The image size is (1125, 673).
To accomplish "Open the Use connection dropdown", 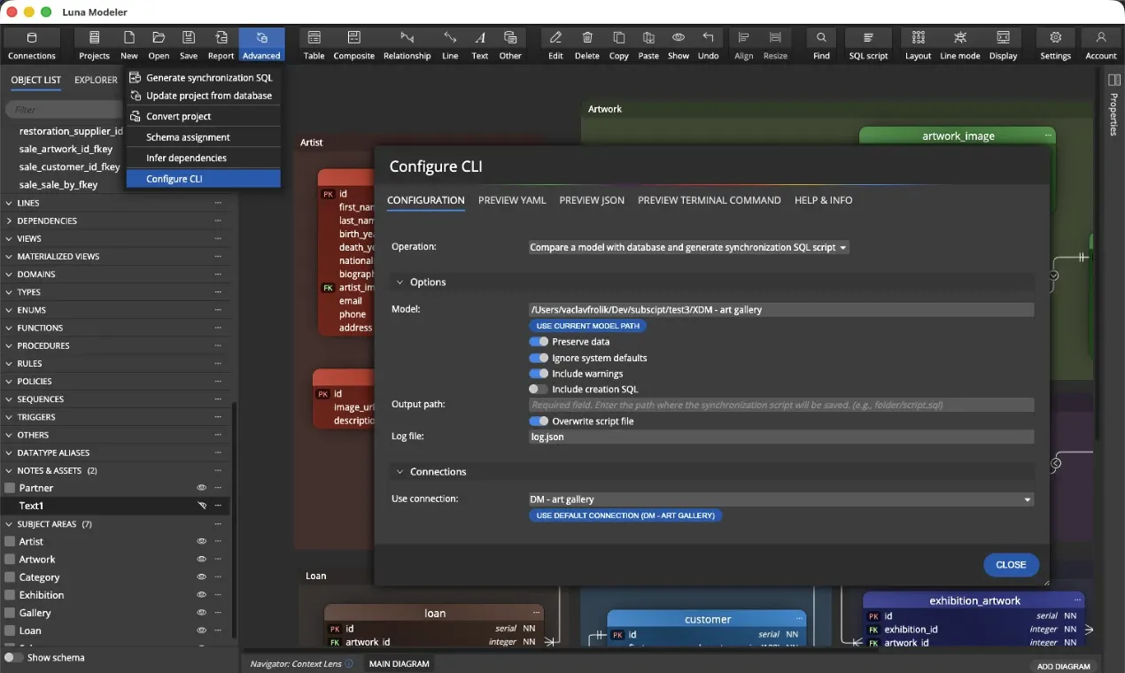I will point(780,499).
